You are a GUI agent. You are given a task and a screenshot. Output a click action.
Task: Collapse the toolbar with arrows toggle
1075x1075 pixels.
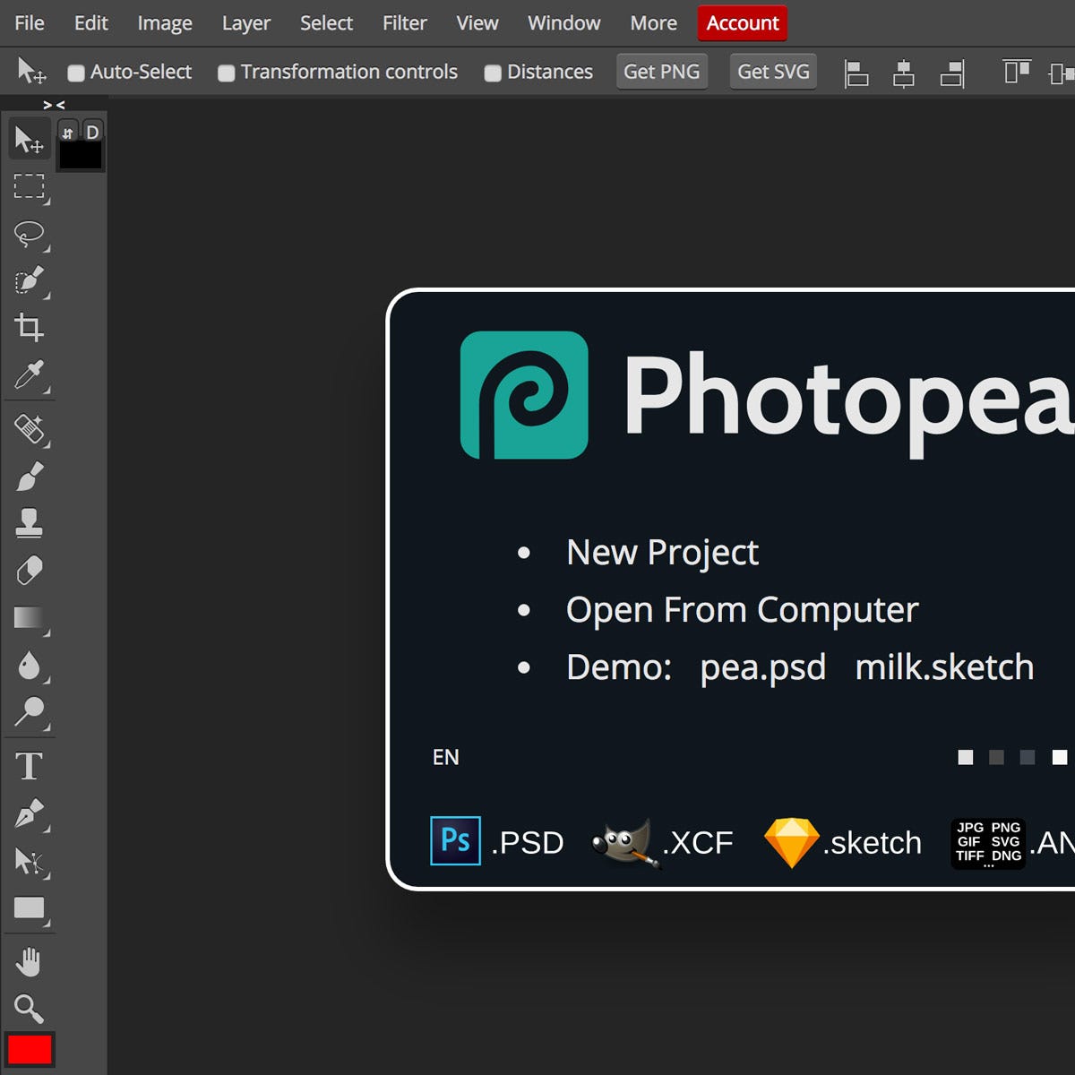pos(54,105)
